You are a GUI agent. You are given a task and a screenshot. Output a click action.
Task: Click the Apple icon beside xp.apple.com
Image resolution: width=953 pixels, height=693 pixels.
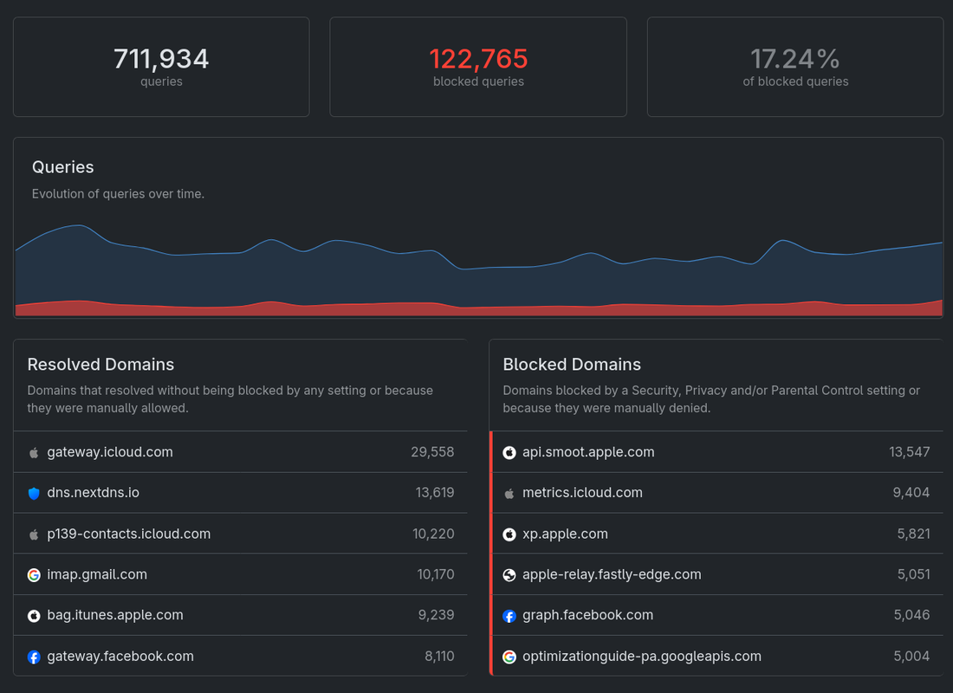point(509,534)
